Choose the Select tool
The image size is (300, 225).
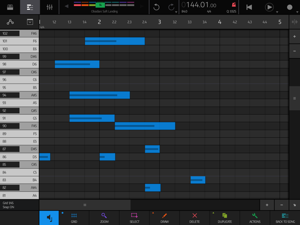(x=134, y=218)
